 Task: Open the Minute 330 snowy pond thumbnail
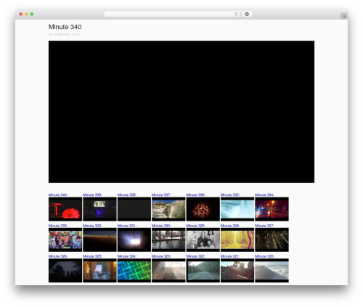tap(168, 240)
